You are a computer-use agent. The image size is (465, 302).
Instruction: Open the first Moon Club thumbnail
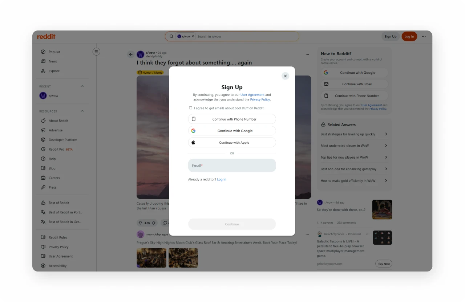click(151, 258)
